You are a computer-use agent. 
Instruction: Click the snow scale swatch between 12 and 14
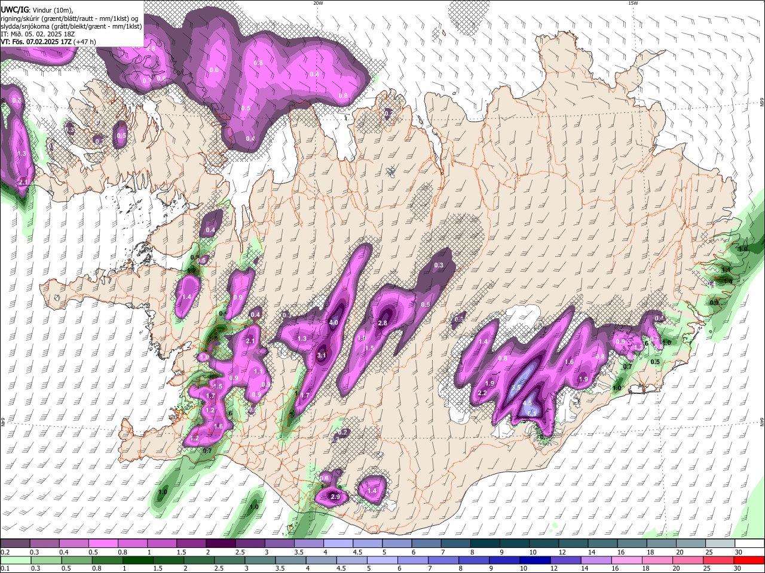[573, 544]
